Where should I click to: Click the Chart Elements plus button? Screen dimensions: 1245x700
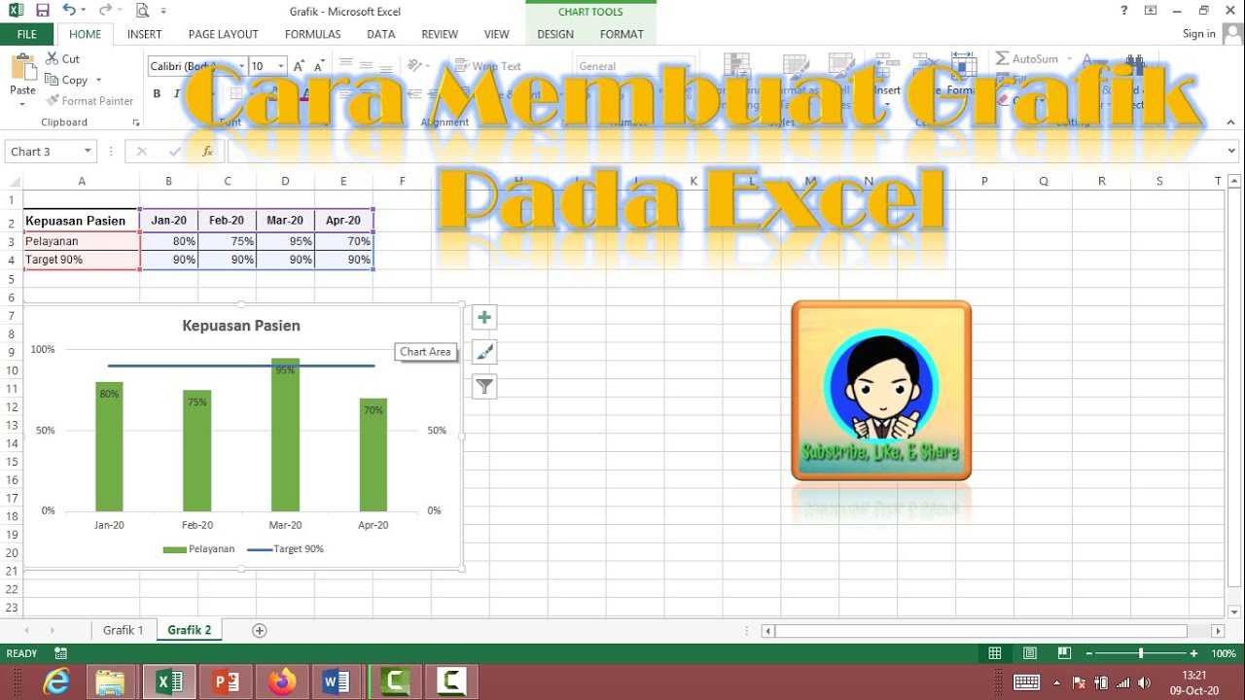click(x=484, y=317)
